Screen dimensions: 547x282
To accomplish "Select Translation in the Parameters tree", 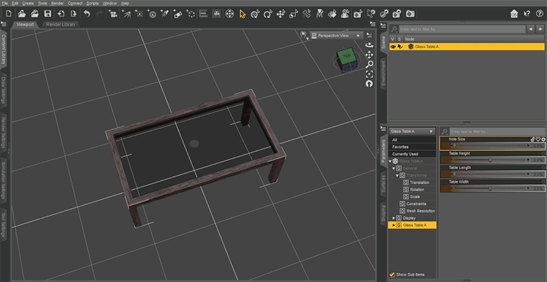I will 420,183.
